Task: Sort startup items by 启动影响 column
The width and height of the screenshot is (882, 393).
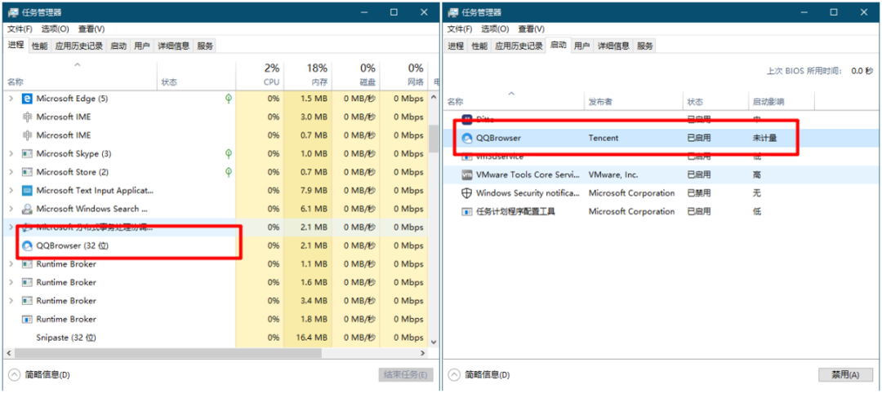Action: tap(782, 102)
